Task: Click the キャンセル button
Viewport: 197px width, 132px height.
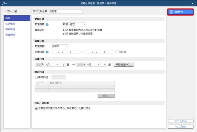Action: point(181,121)
